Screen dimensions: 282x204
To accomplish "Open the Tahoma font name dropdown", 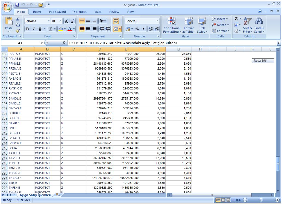I will coord(49,21).
